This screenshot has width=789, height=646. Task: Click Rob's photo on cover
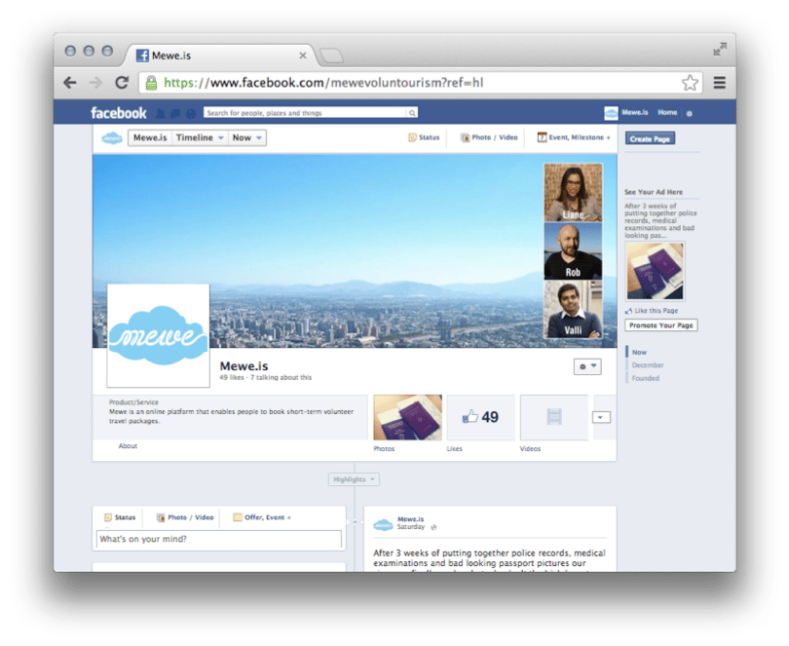point(573,250)
